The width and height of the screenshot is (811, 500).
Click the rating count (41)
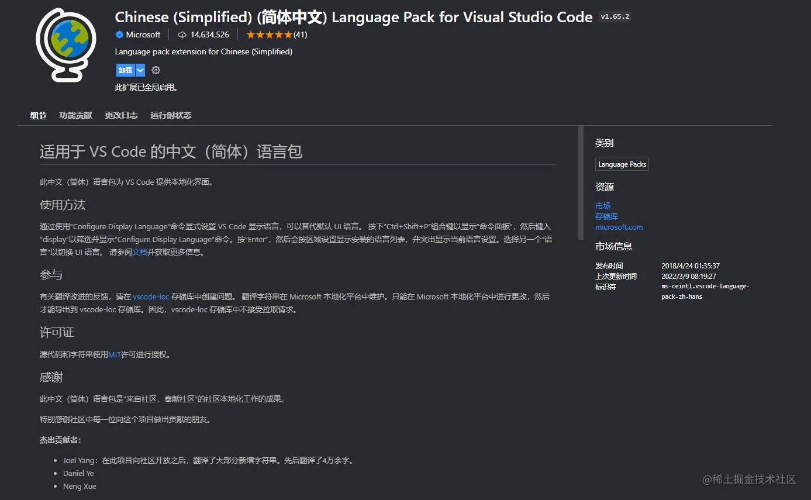click(x=300, y=35)
